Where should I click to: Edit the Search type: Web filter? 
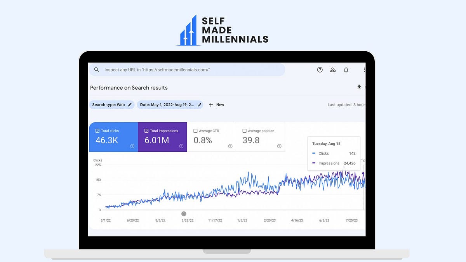[x=112, y=105]
